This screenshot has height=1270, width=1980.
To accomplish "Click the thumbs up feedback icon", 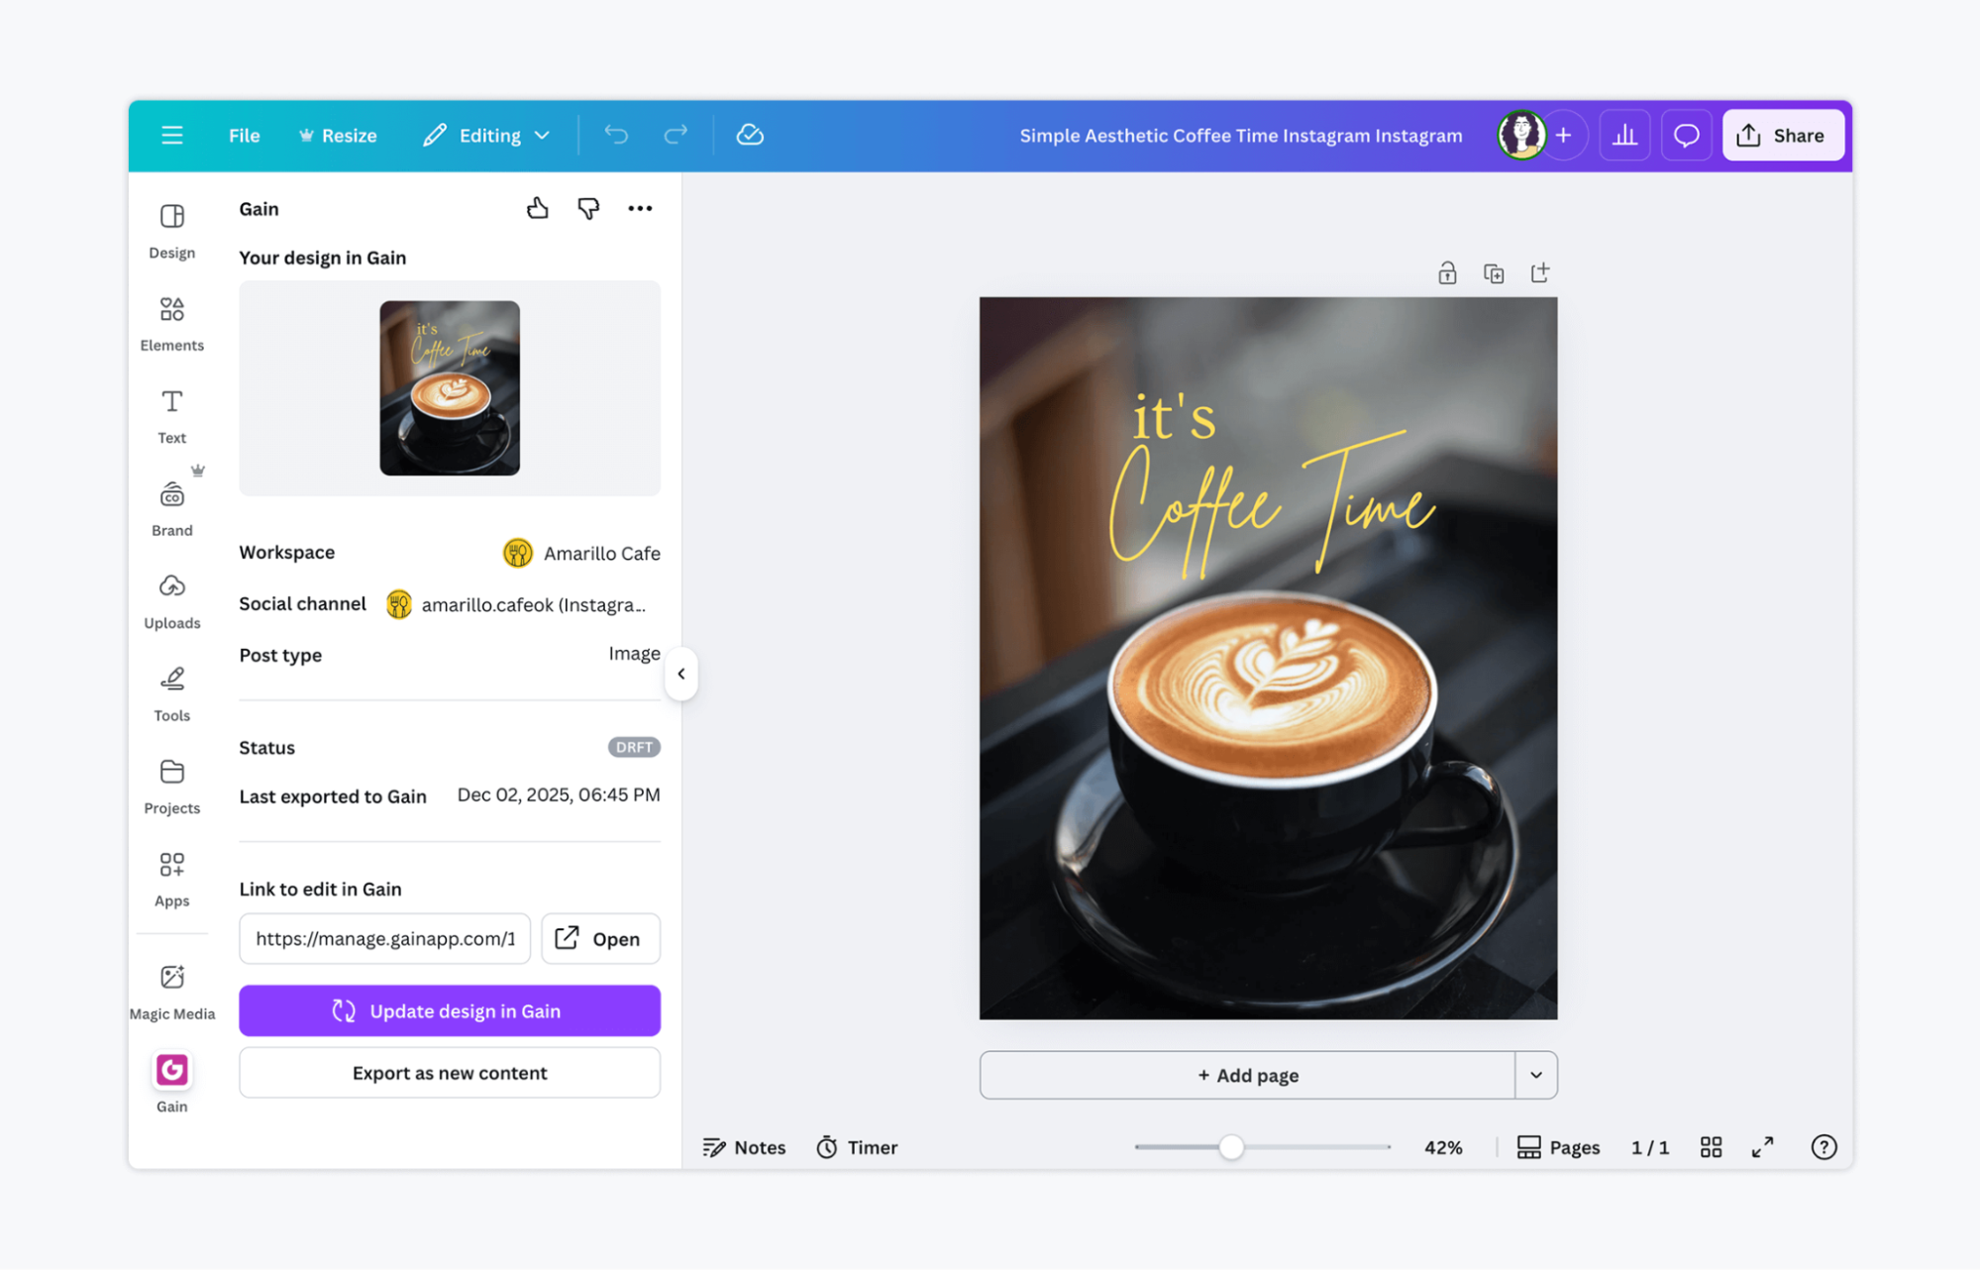I will tap(537, 208).
